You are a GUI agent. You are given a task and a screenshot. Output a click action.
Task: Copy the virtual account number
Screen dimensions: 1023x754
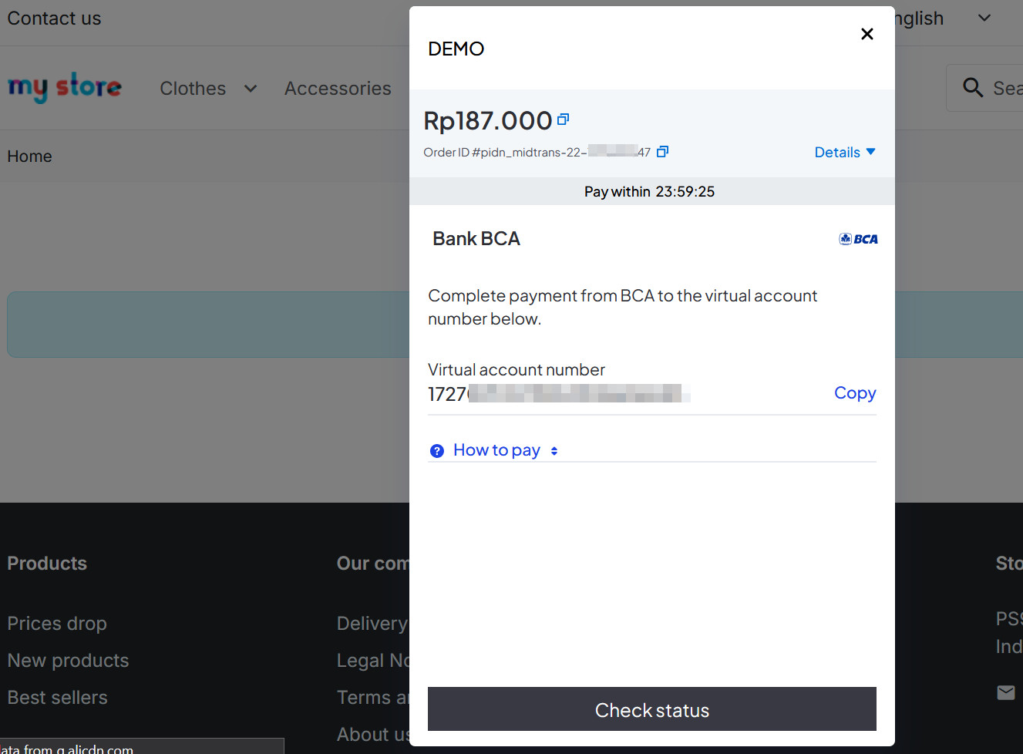[855, 393]
